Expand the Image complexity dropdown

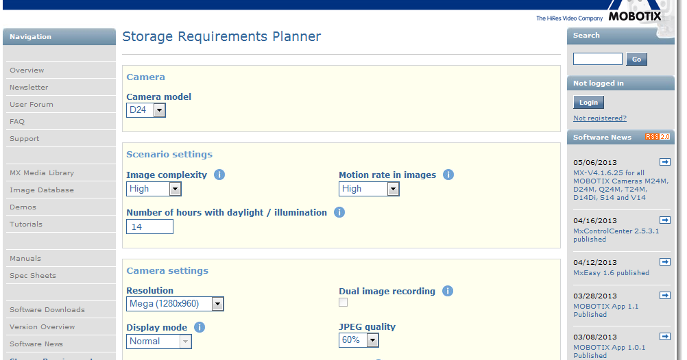[x=154, y=189]
